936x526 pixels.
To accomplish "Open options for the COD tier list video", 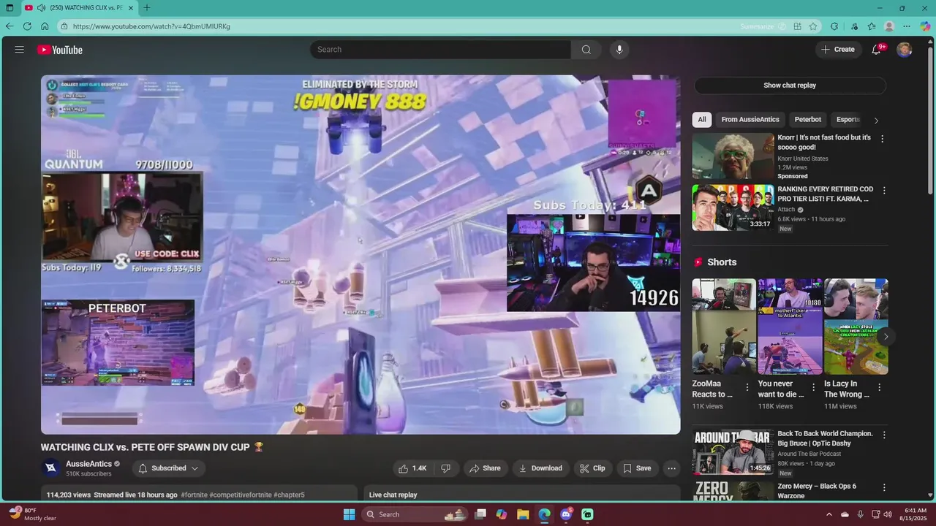I will pyautogui.click(x=884, y=191).
